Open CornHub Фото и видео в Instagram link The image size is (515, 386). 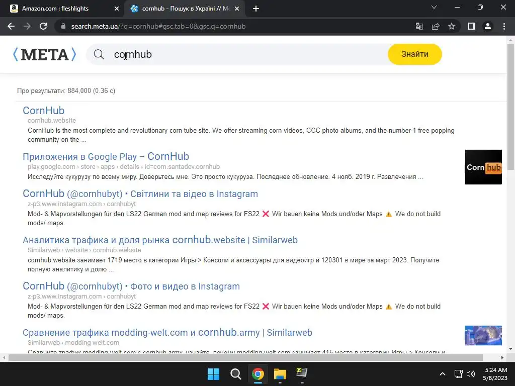point(131,286)
